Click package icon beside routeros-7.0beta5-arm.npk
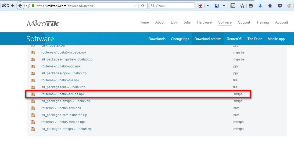 pos(33,108)
